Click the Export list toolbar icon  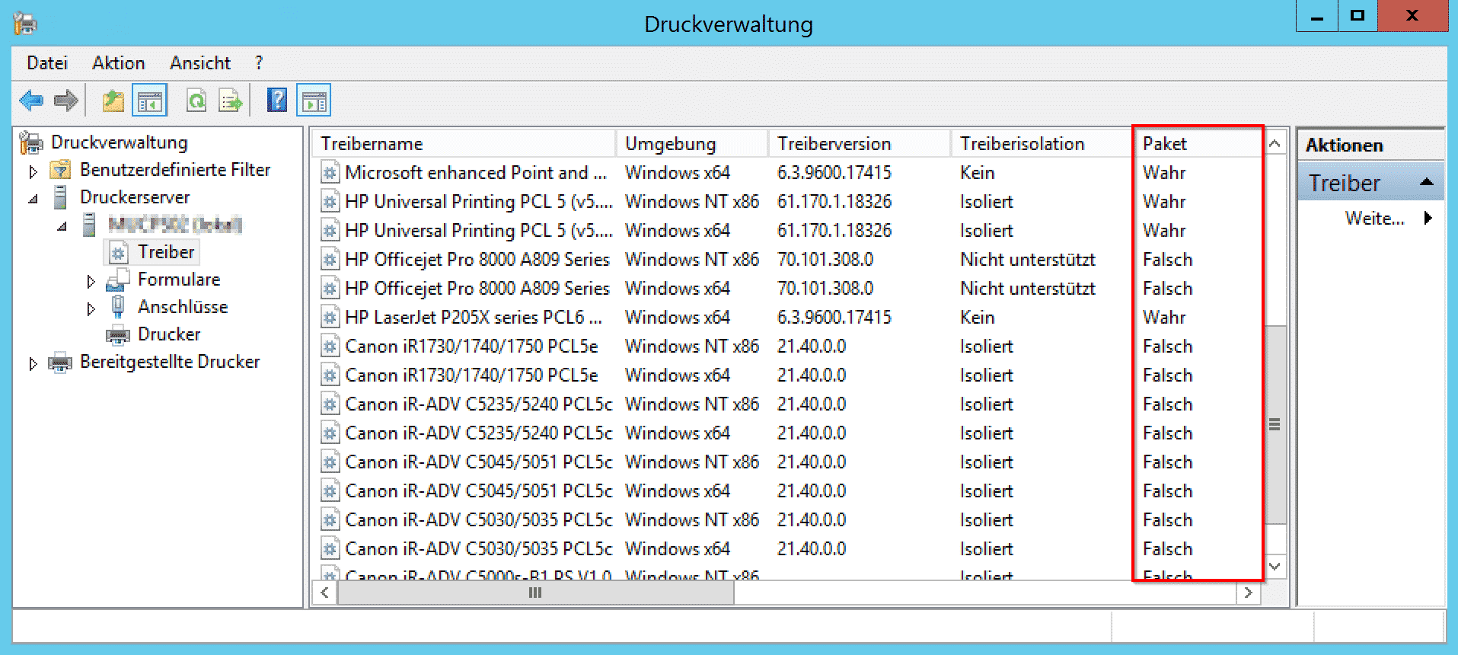230,101
